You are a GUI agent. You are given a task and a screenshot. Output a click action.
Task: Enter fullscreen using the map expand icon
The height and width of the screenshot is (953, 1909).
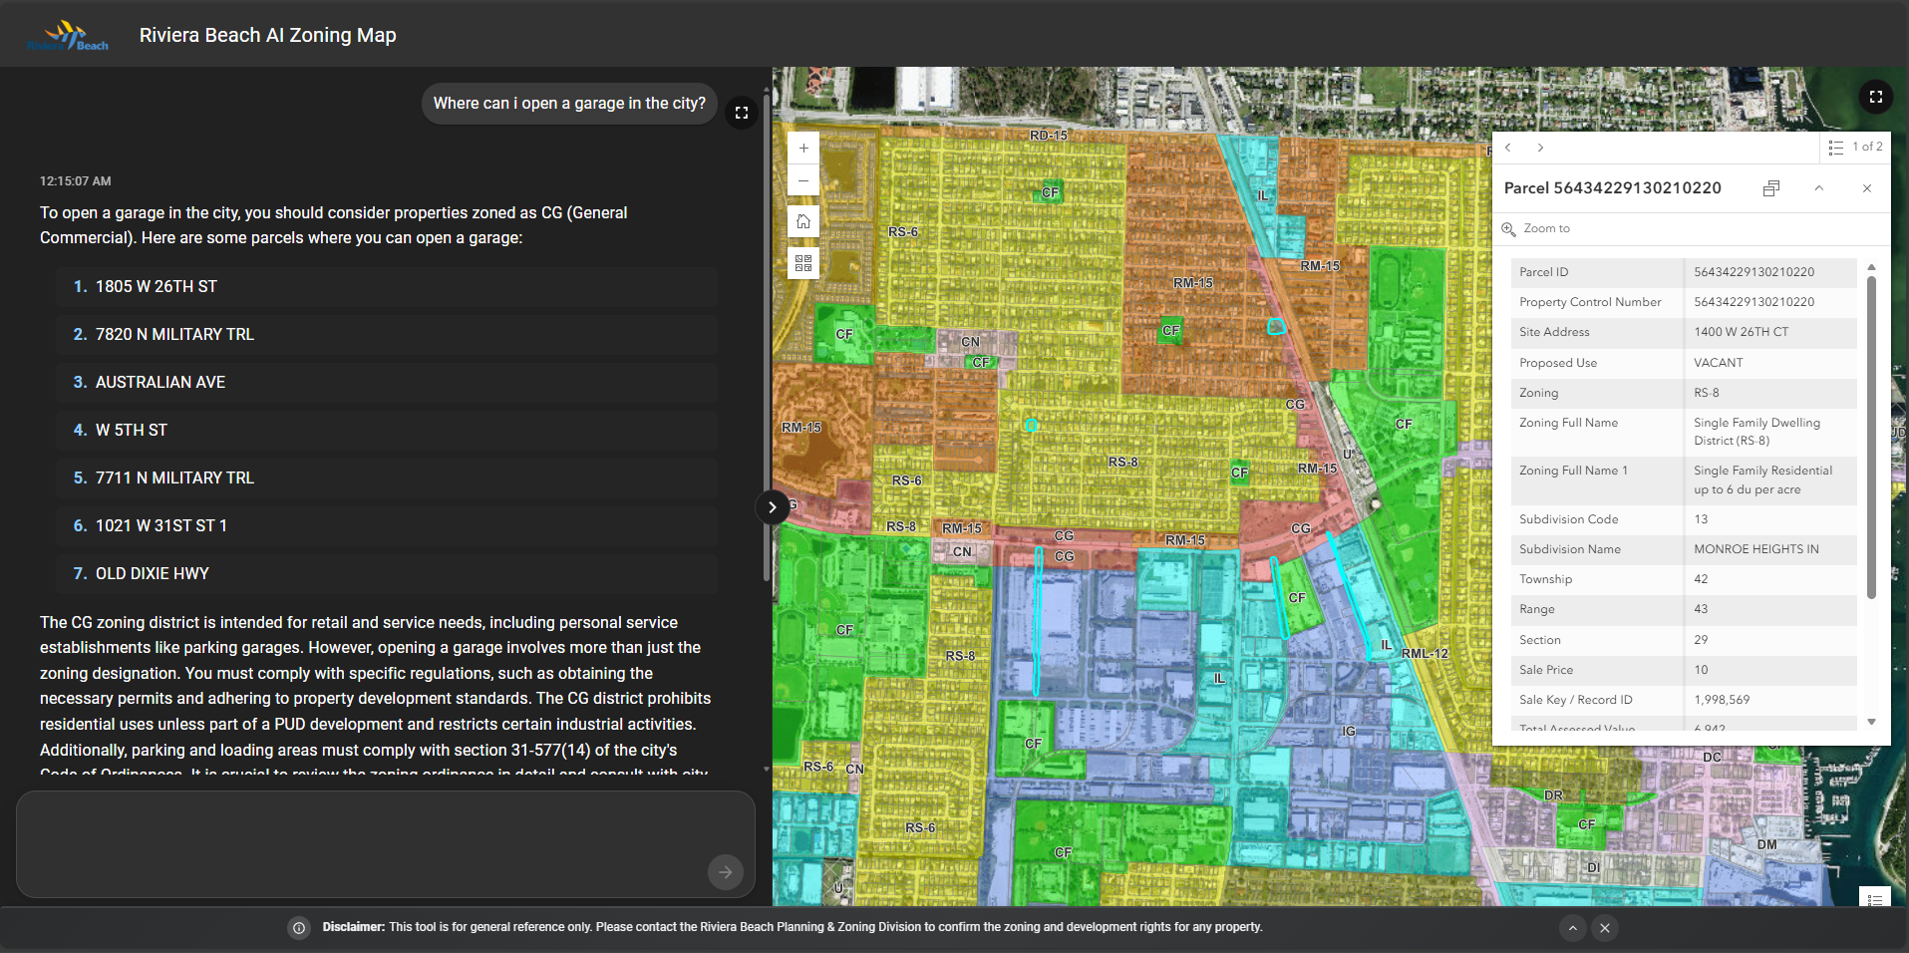[1875, 97]
